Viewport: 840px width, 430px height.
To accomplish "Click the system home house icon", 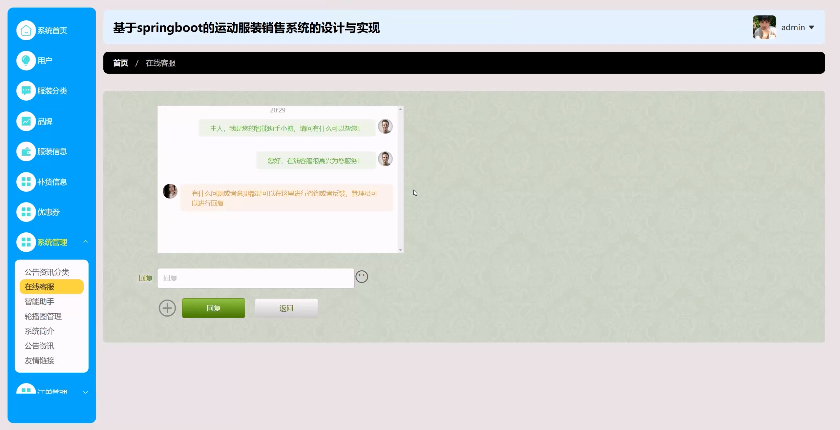I will 26,30.
